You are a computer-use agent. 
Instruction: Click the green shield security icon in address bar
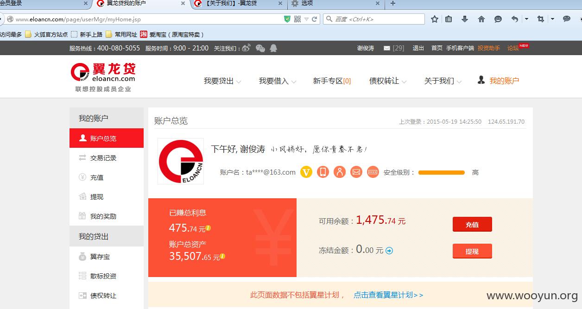tap(287, 19)
